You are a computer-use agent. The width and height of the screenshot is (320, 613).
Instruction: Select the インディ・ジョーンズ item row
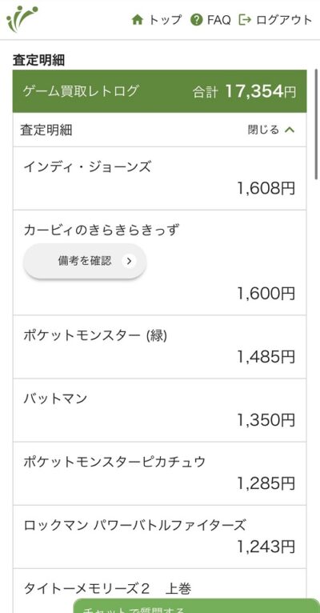tap(159, 178)
